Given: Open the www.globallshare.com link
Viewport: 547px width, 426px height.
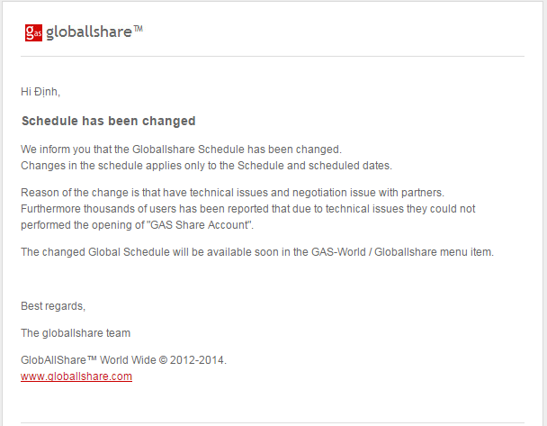Looking at the screenshot, I should (x=76, y=376).
